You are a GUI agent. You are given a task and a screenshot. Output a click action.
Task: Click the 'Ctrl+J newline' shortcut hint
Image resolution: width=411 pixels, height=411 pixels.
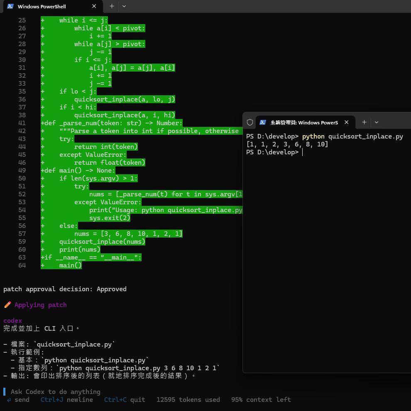[66, 399]
